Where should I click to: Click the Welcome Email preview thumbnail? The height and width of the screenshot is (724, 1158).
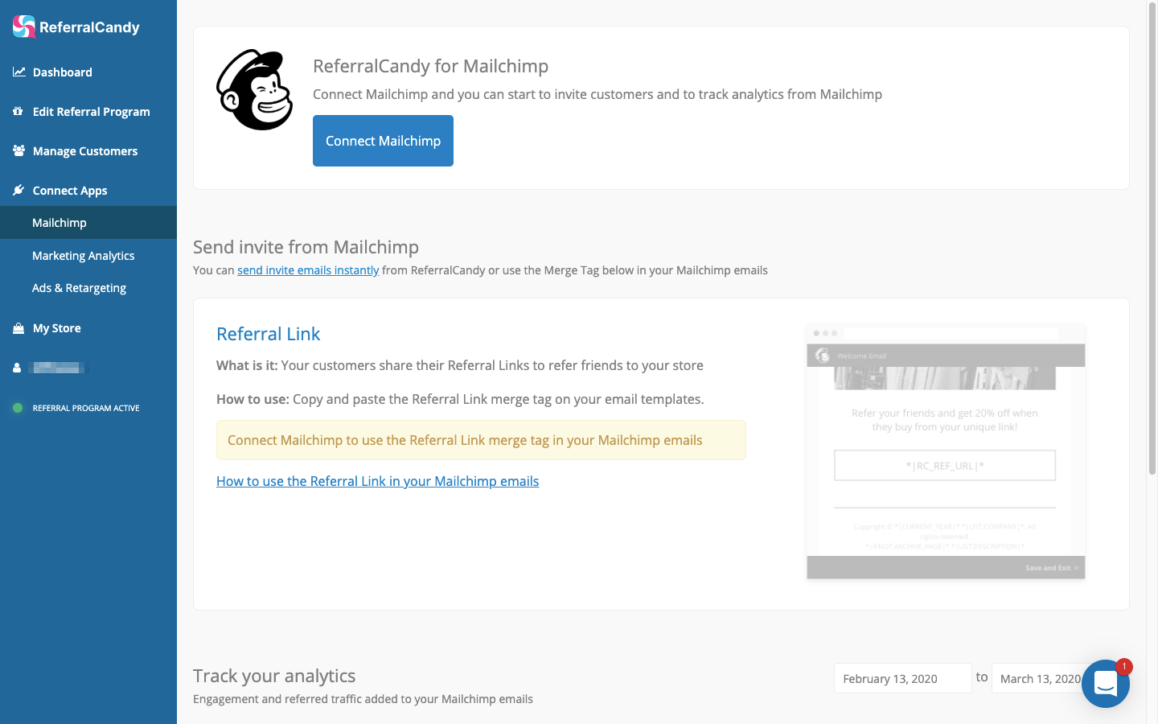tap(946, 452)
